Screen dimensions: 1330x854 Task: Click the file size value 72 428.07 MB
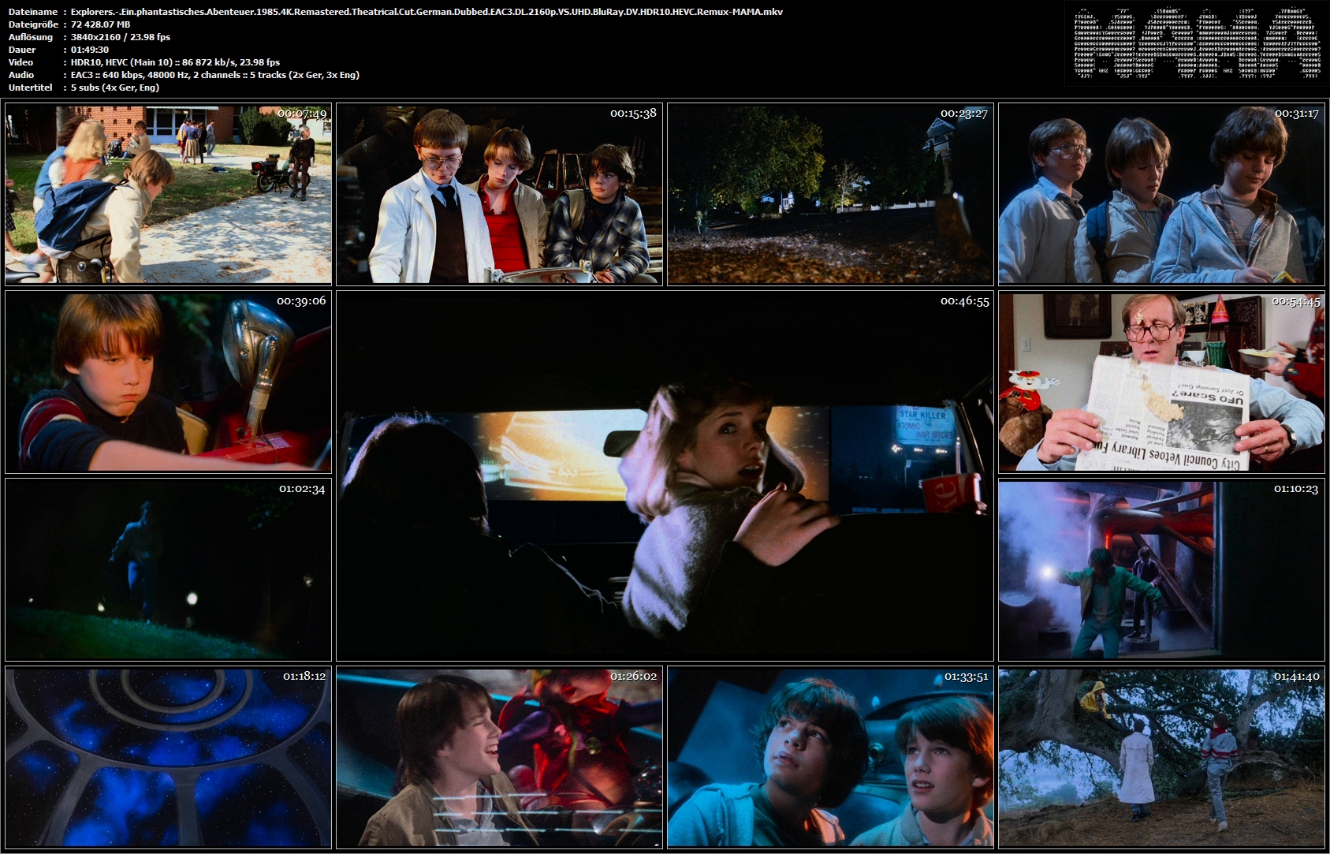pos(100,24)
